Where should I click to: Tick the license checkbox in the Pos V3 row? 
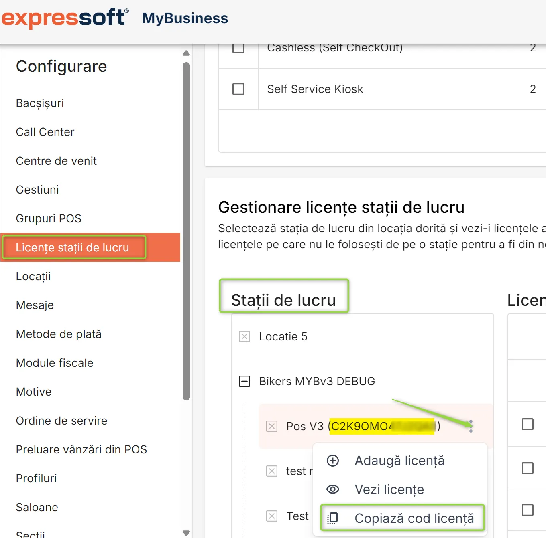click(528, 424)
